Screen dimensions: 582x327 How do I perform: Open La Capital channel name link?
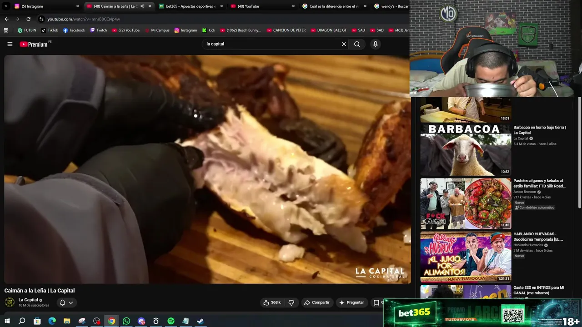(28, 300)
